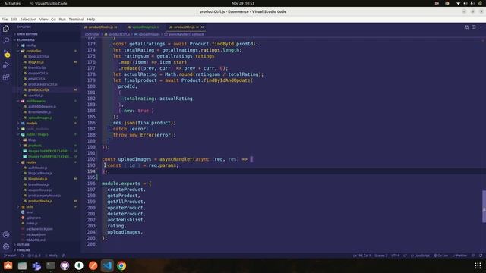Switch to the uploadImages.js editor tab
This screenshot has height=273, width=486.
(x=144, y=27)
